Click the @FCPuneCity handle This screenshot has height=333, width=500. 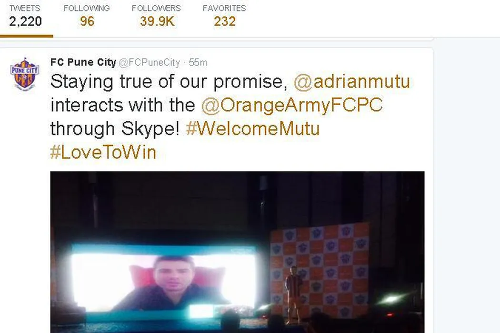[149, 62]
